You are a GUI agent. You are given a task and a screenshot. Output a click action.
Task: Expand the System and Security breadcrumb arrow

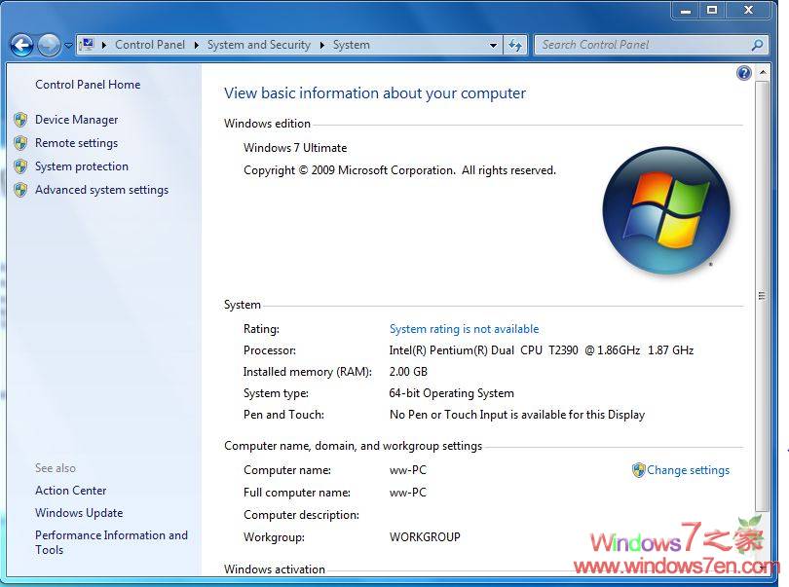coord(320,45)
